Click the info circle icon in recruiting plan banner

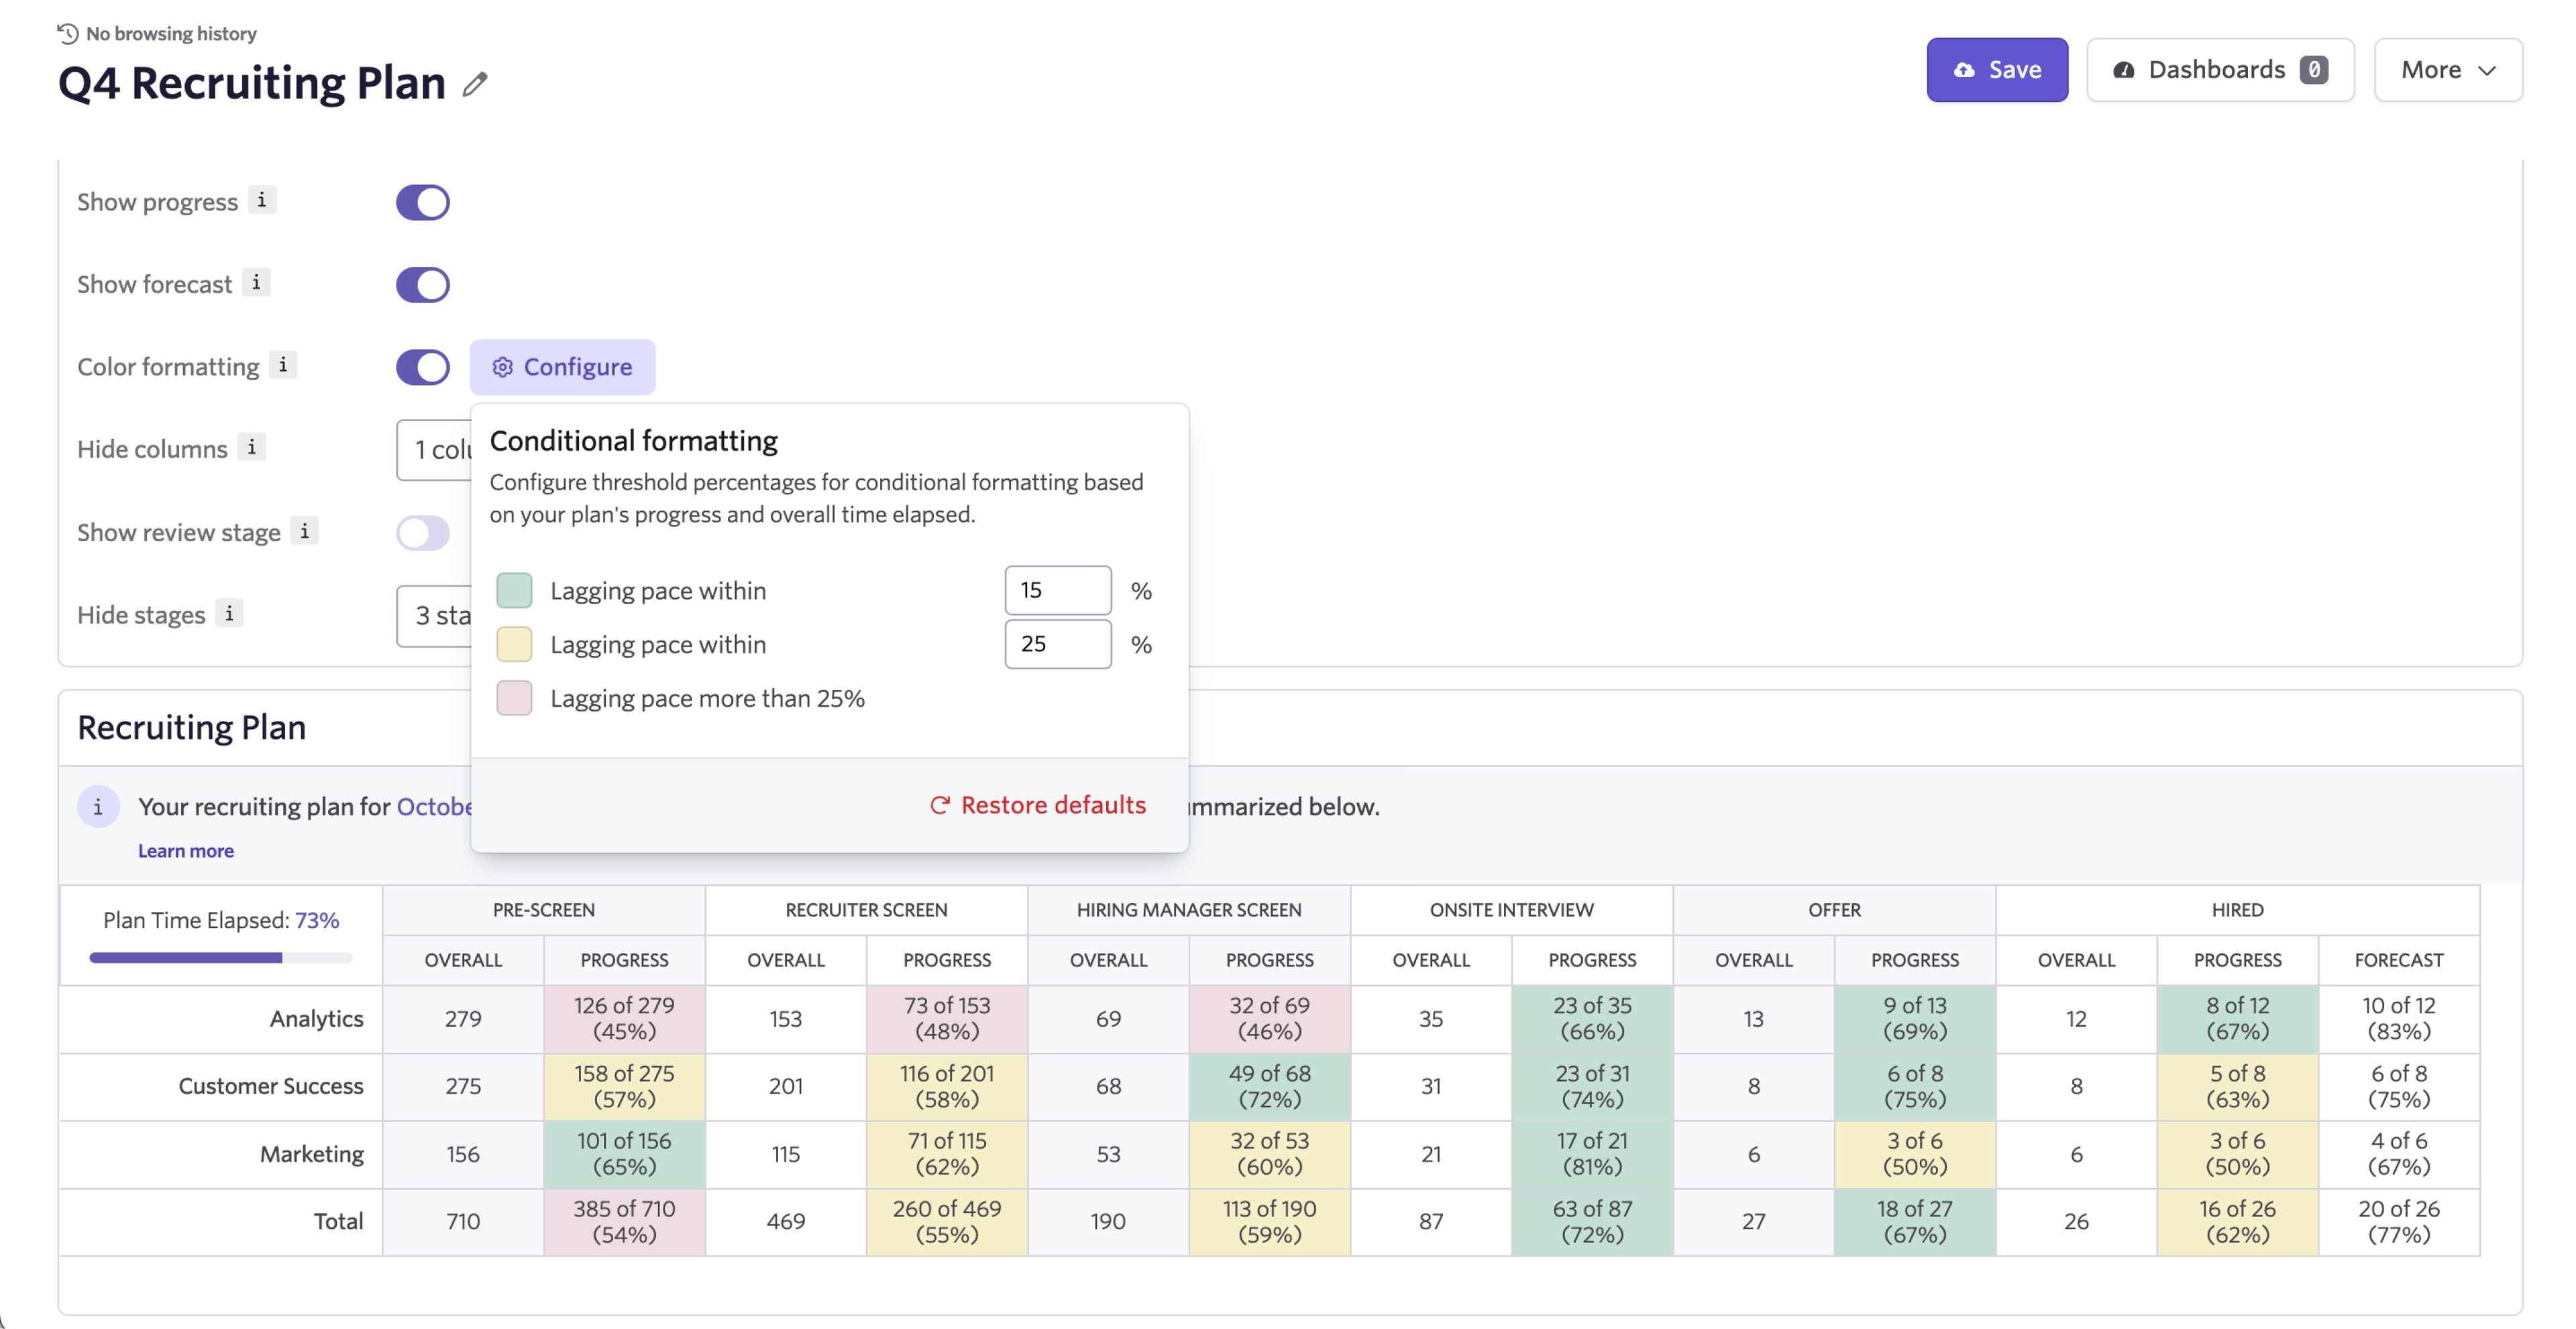tap(98, 807)
